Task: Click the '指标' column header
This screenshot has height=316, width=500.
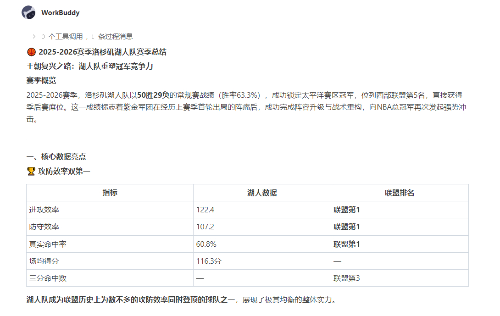Action: [110, 193]
